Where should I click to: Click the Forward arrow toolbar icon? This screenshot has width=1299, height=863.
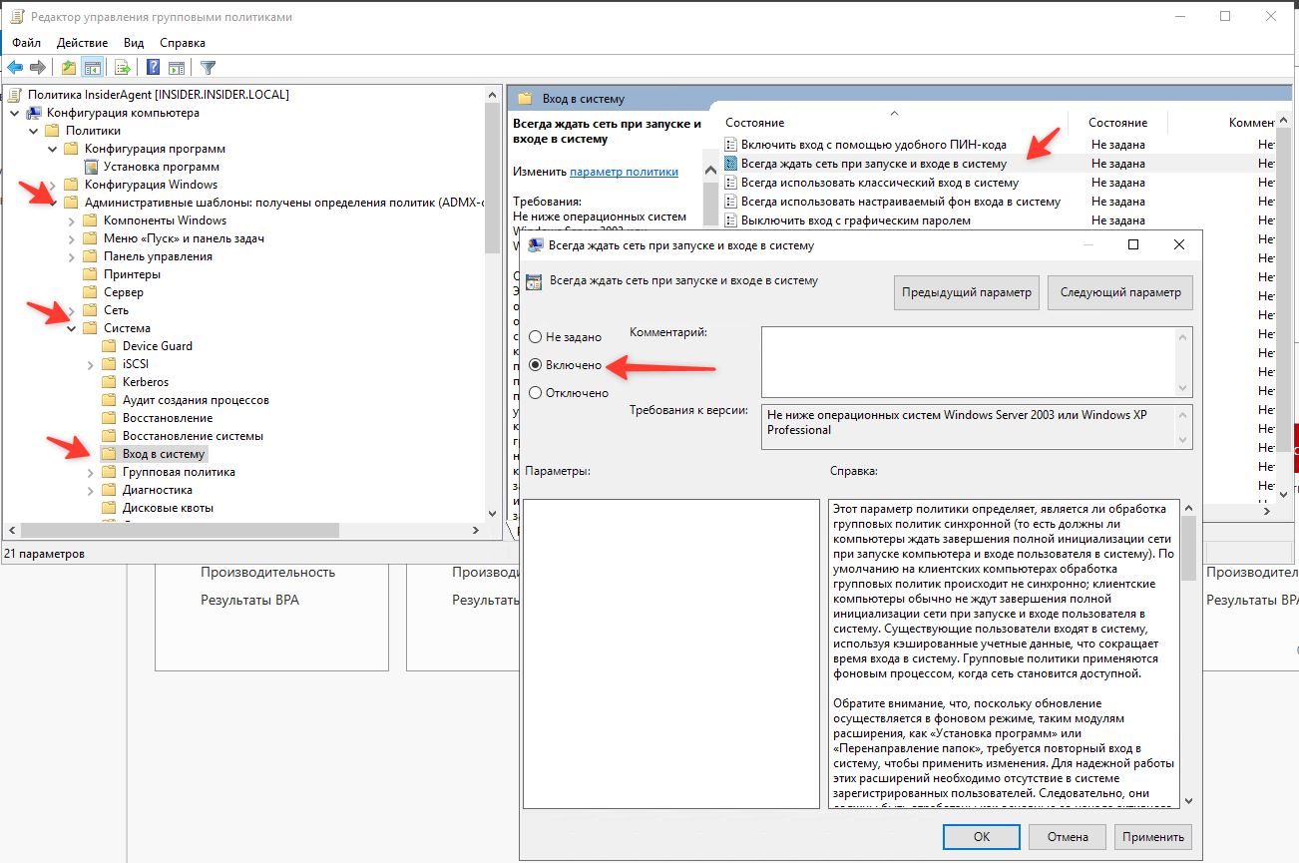coord(38,68)
